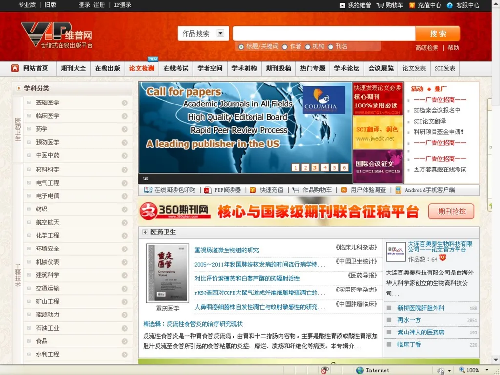Image resolution: width=500 pixels, height=375 pixels.
Task: Click the vertical scrollbar down arrow
Action: (496, 361)
